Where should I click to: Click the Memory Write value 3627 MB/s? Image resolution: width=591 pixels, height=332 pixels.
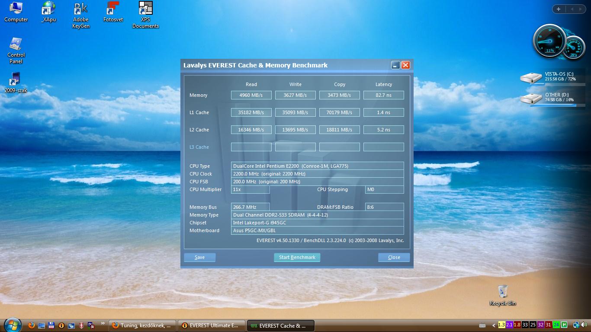(295, 95)
